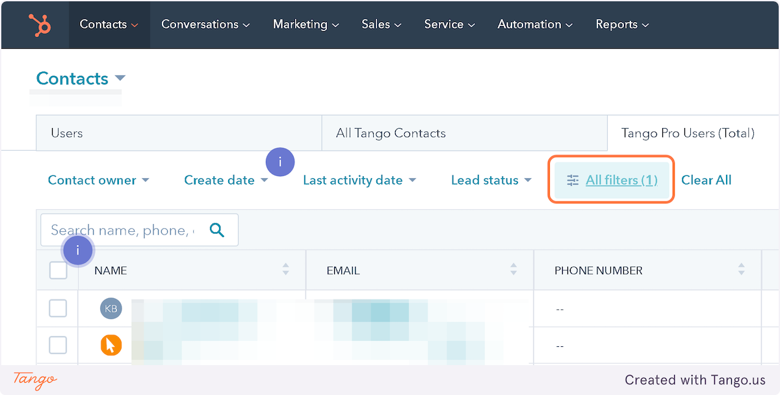Expand the Contact owner filter
780x395 pixels.
(99, 180)
